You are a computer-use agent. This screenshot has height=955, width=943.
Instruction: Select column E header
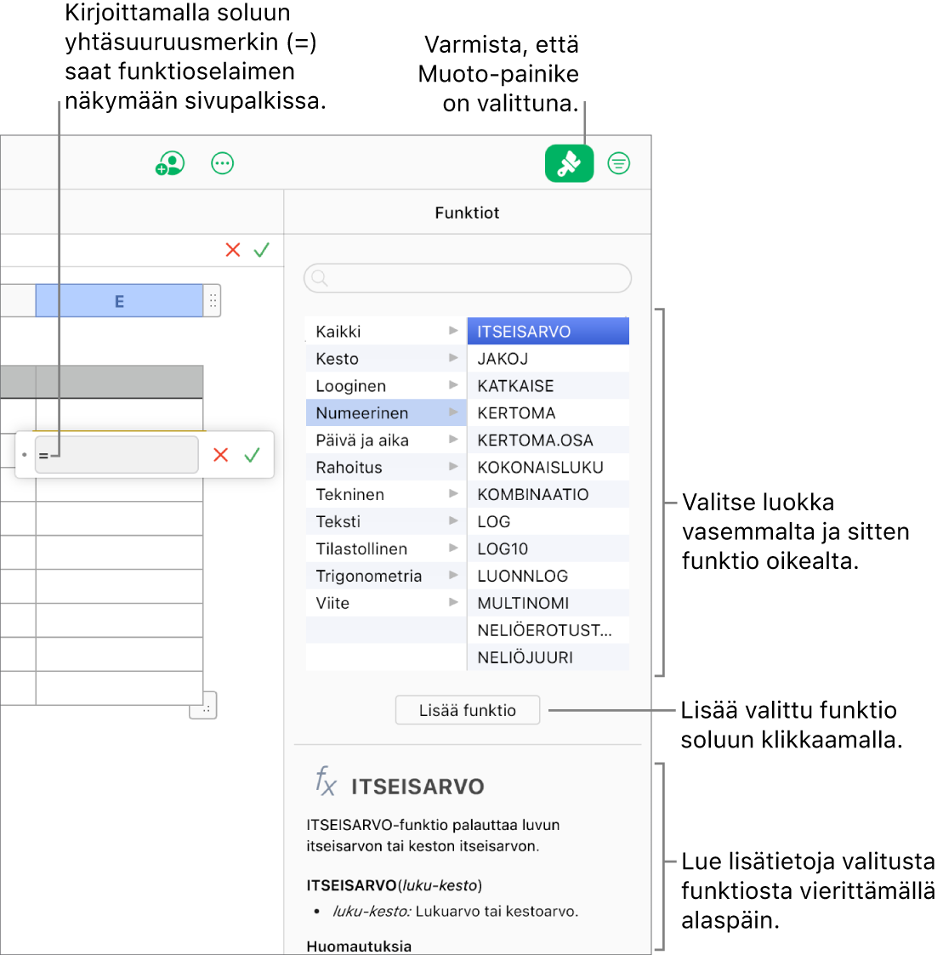pos(119,300)
